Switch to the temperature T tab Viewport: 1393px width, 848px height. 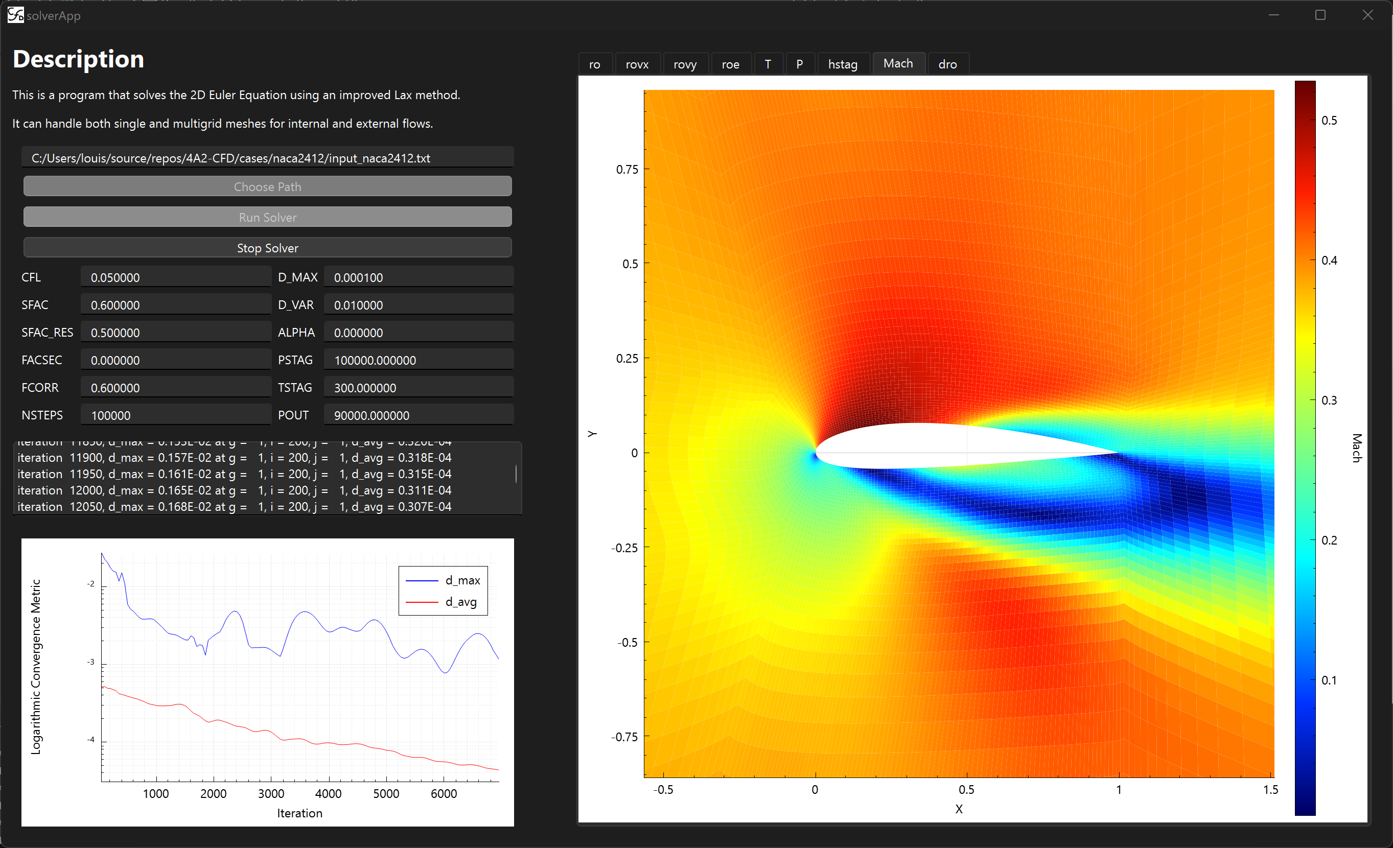(x=768, y=64)
